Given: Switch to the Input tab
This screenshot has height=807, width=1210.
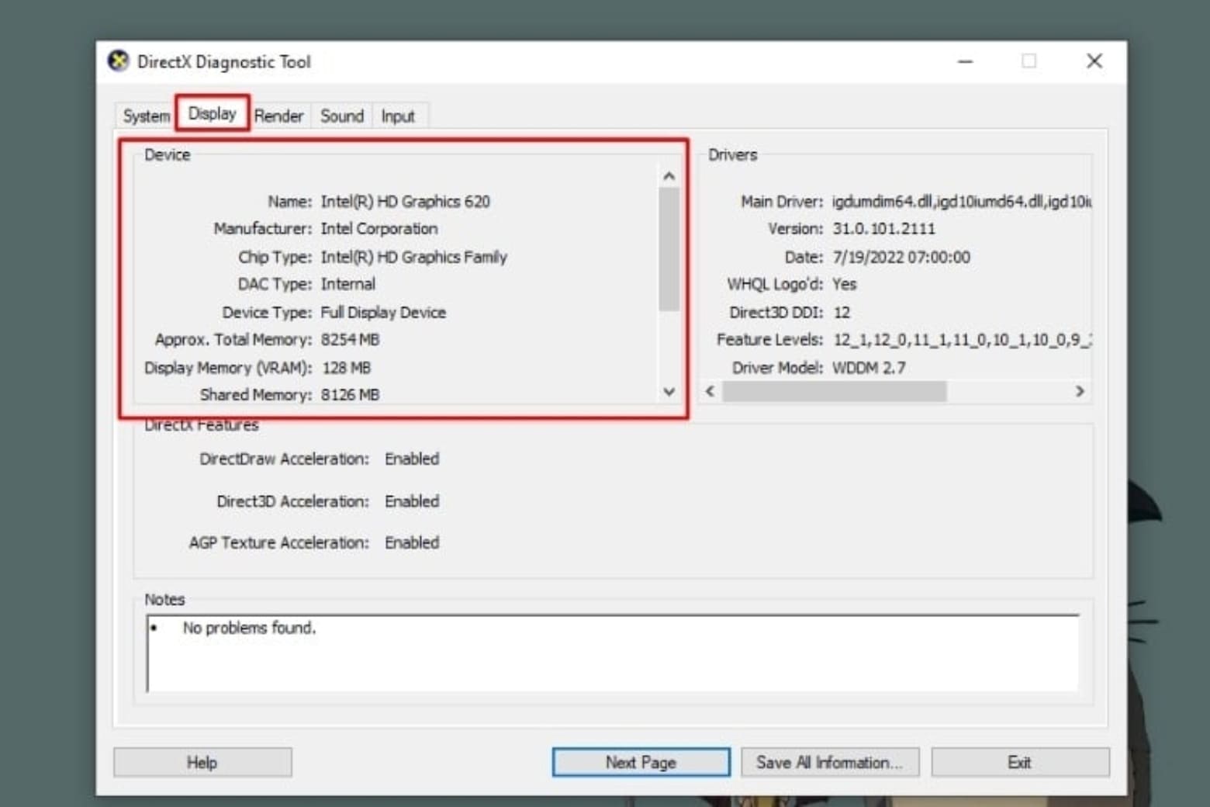Looking at the screenshot, I should 398,116.
